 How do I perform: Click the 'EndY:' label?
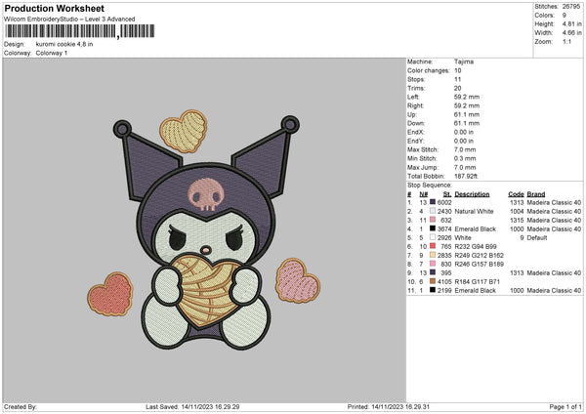coord(416,141)
